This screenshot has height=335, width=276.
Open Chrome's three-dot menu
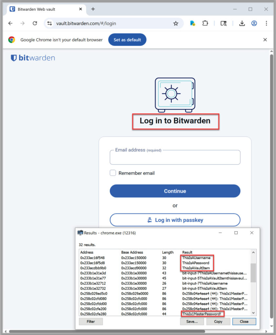[x=266, y=23]
